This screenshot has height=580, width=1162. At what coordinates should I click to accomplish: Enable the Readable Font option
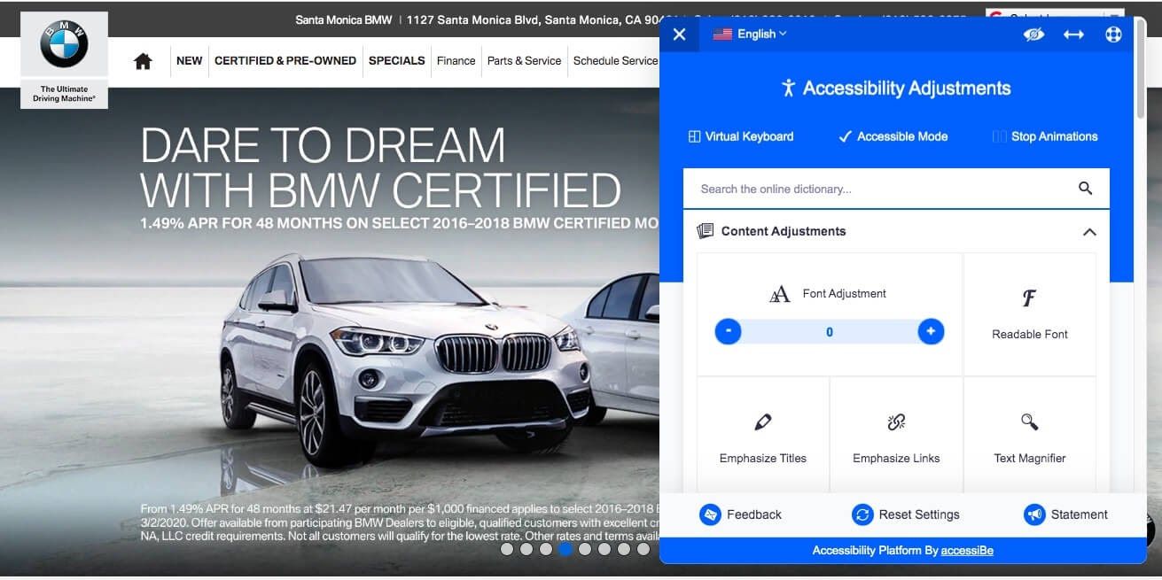(x=1029, y=314)
